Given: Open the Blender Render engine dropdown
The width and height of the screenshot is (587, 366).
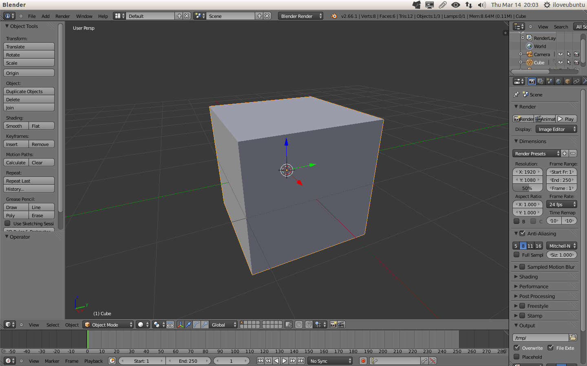Looking at the screenshot, I should click(x=300, y=16).
